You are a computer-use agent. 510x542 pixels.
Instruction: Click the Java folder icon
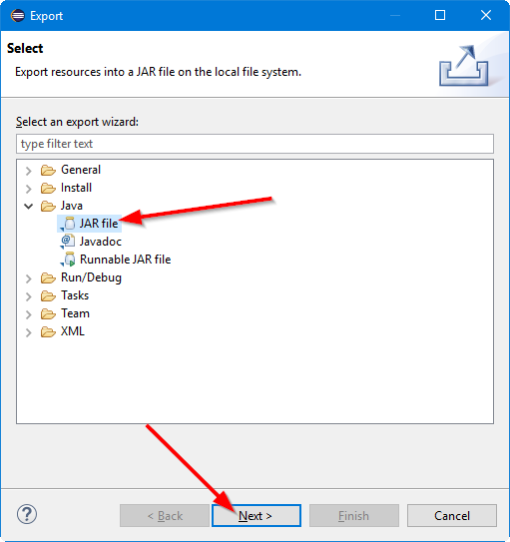coord(48,206)
